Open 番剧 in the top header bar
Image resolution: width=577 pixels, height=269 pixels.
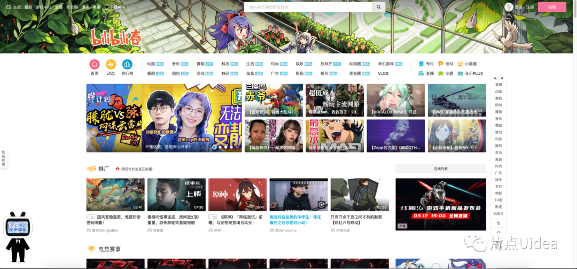[x=28, y=7]
